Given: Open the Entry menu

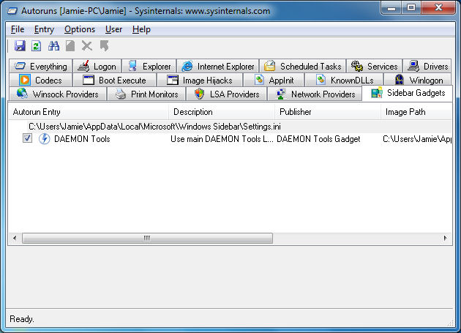Looking at the screenshot, I should (x=44, y=29).
